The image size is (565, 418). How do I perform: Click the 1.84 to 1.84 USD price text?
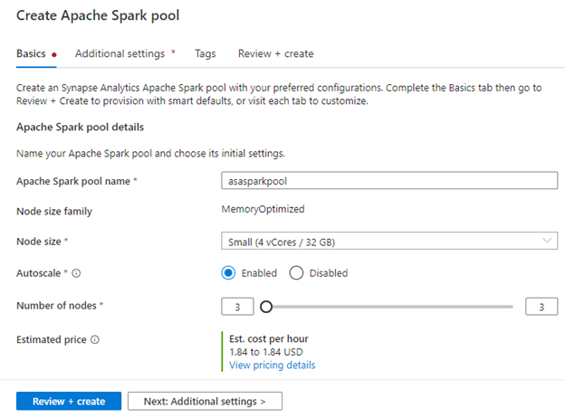click(x=266, y=352)
